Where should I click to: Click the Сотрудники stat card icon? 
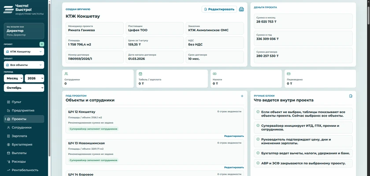tap(66, 74)
